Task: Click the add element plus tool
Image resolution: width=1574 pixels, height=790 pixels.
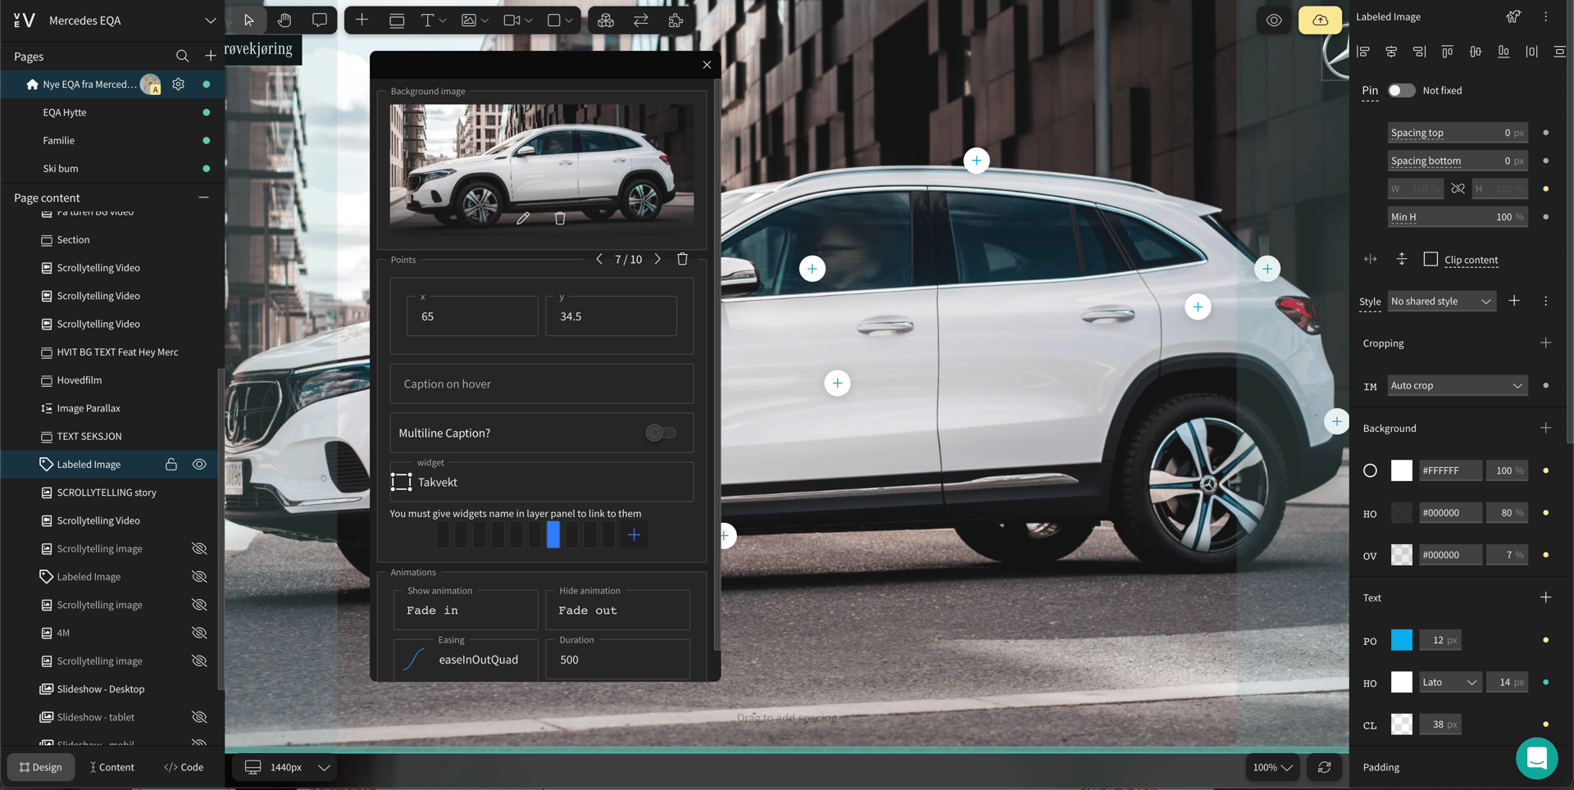Action: tap(362, 20)
